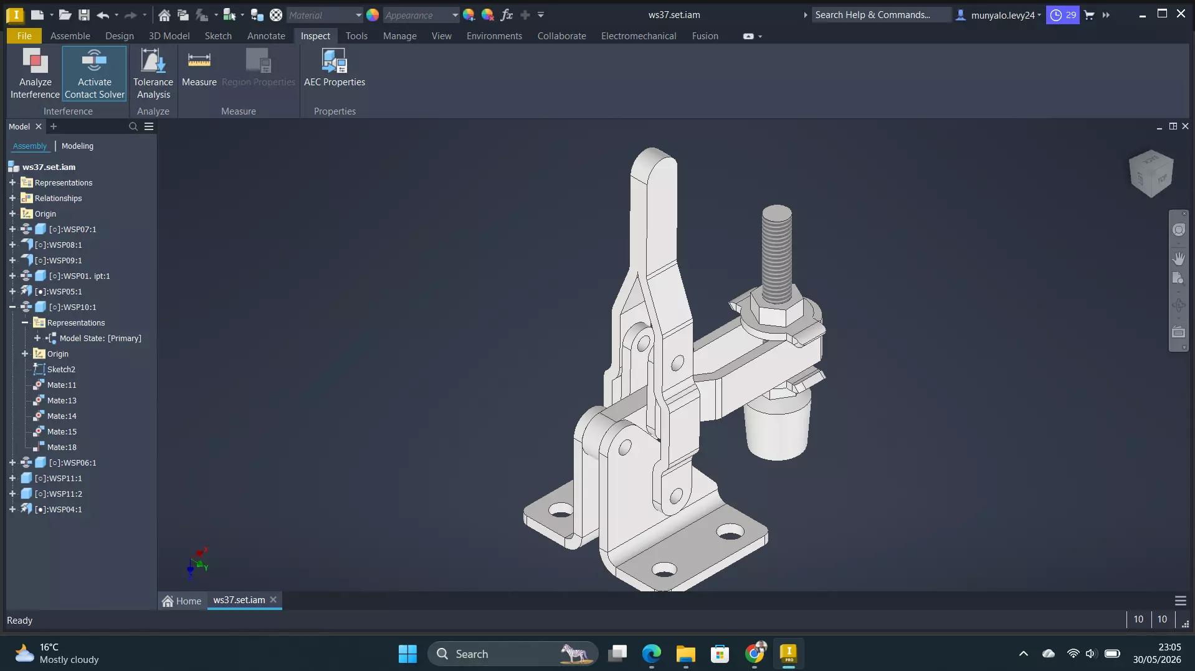Toggle Activate Contact Solver
The width and height of the screenshot is (1195, 671).
tap(95, 73)
